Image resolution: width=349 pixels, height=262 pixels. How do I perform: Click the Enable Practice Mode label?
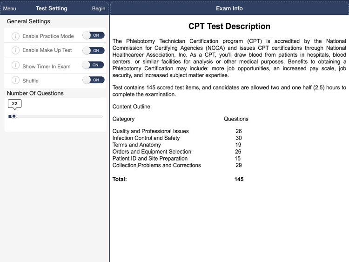click(x=48, y=36)
